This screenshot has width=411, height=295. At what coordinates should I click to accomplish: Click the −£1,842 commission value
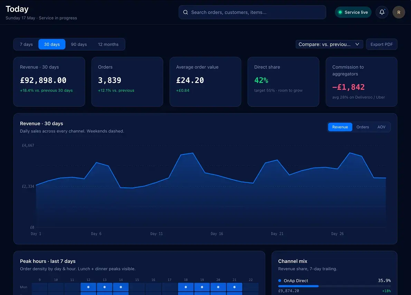pos(348,87)
